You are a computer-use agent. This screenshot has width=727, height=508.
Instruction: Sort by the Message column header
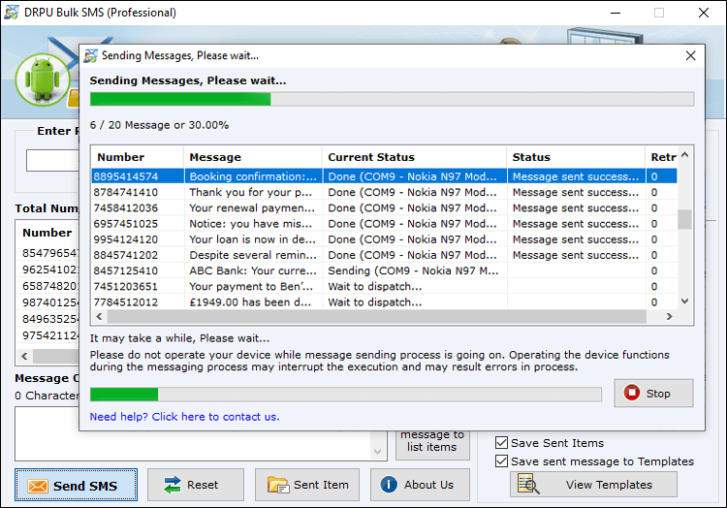(x=253, y=157)
